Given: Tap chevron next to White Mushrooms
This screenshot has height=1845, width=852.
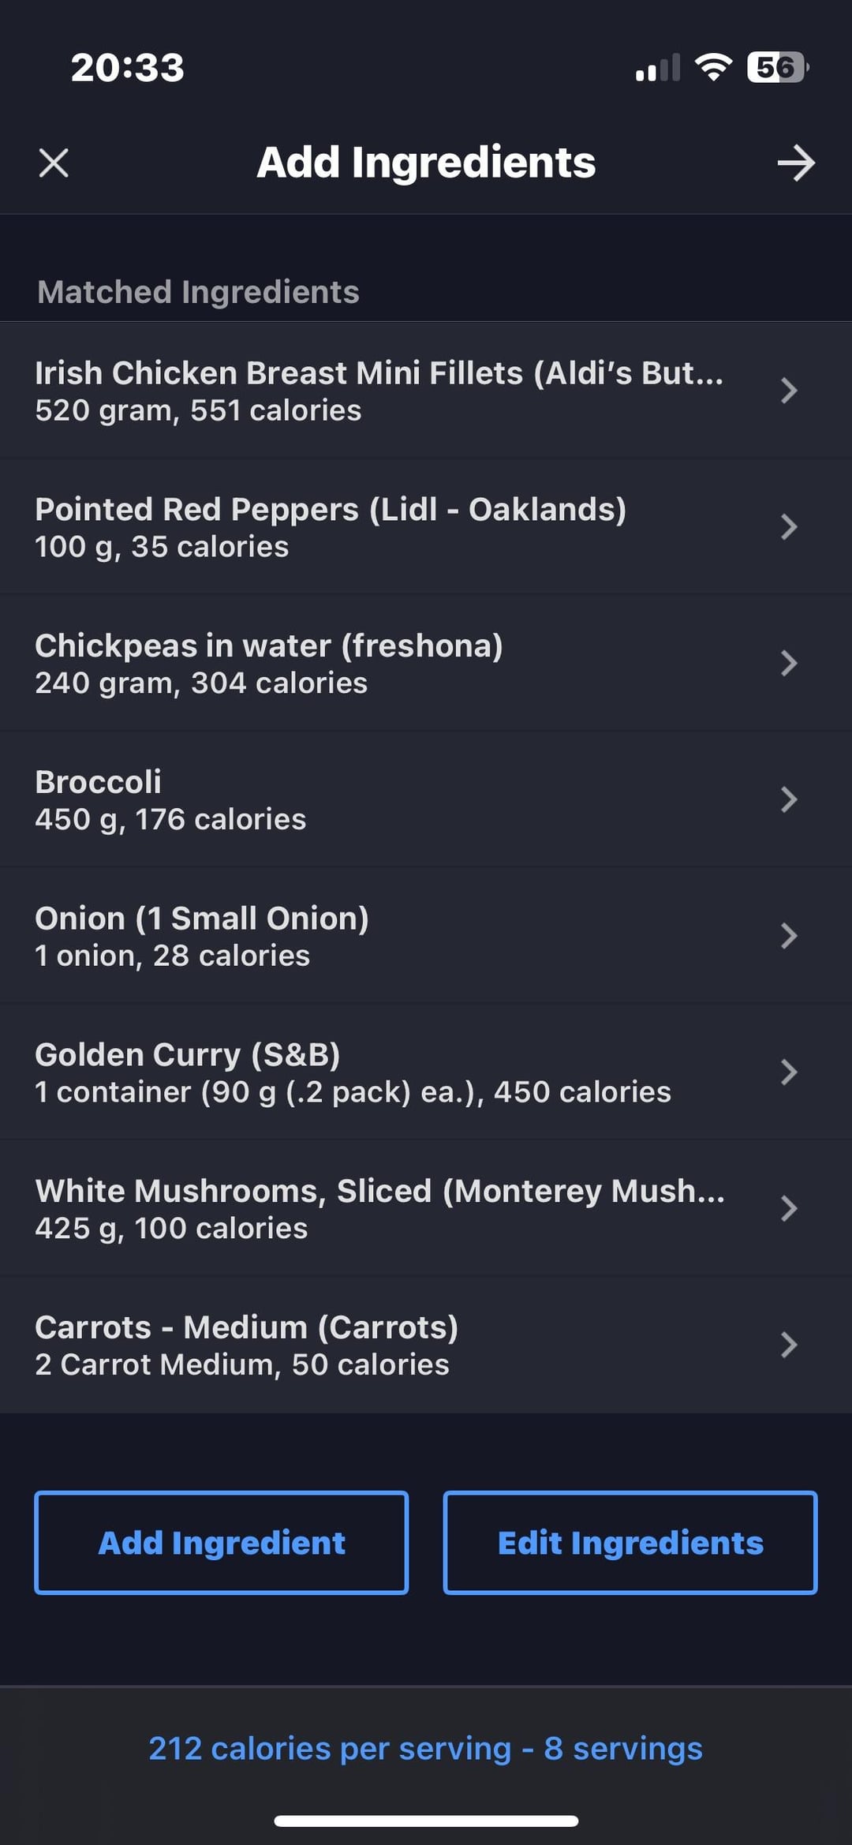Looking at the screenshot, I should [788, 1208].
